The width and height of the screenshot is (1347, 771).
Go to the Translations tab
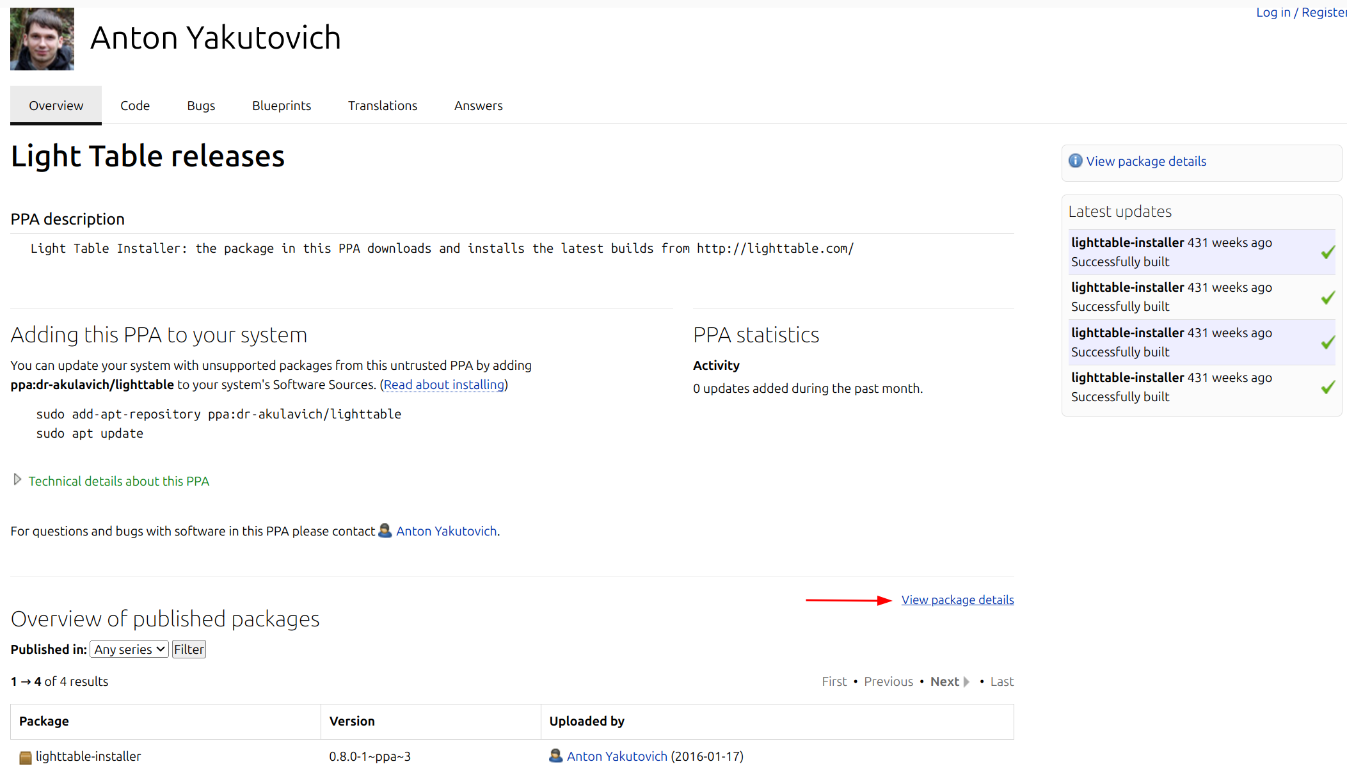coord(383,106)
